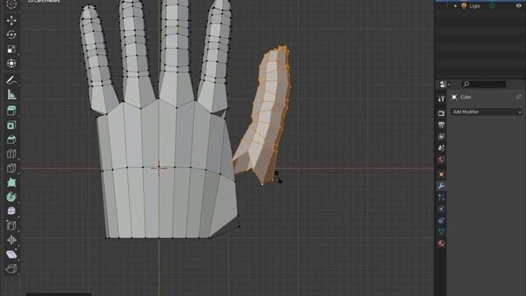This screenshot has height=296, width=526.
Task: Open the Material properties tab
Action: (x=441, y=243)
